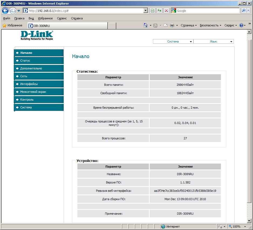253x230 pixels.
Task: Click the browser Forward arrow button
Action: coord(13,11)
